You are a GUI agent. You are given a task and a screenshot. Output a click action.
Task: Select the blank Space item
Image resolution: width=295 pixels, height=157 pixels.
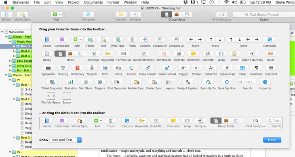click(x=67, y=96)
